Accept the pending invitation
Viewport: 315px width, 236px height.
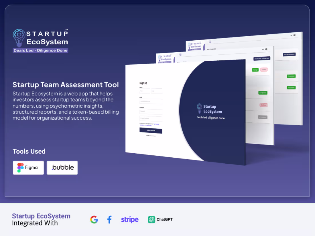pos(255,70)
